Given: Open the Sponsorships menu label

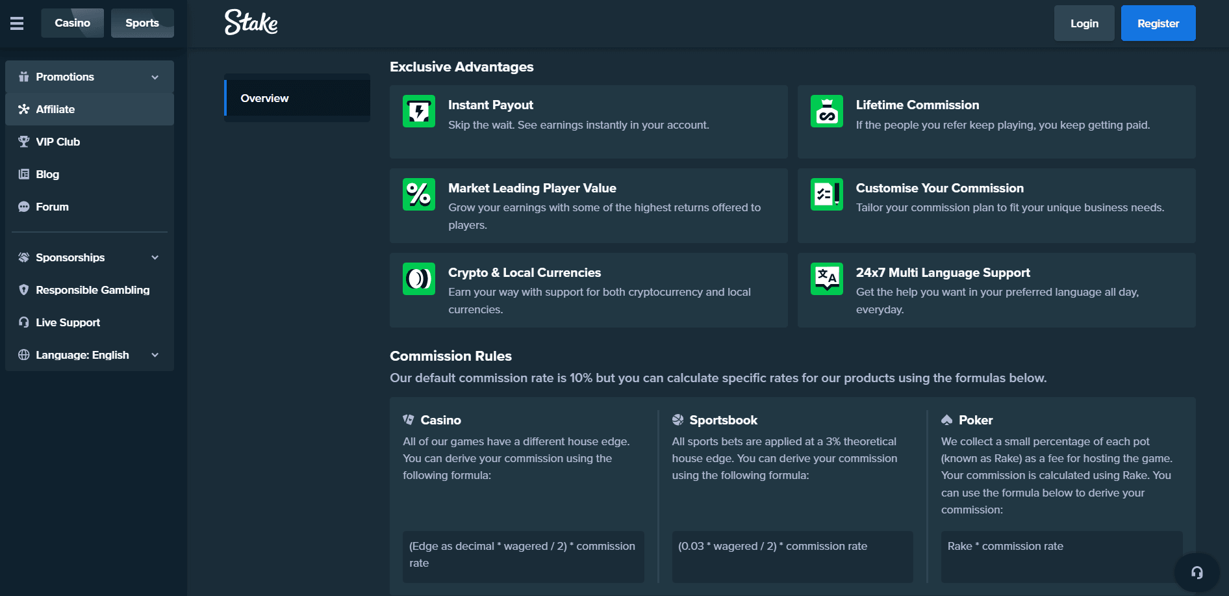Looking at the screenshot, I should coord(70,257).
